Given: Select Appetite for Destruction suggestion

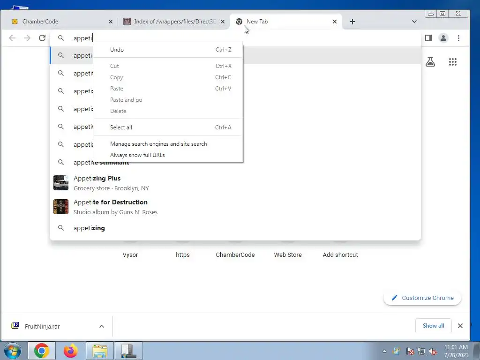Looking at the screenshot, I should tap(235, 207).
